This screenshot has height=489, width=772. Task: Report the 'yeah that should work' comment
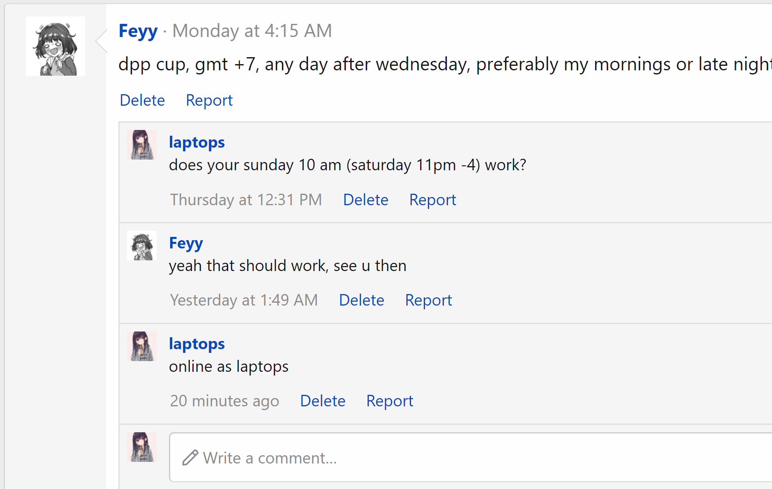tap(428, 300)
